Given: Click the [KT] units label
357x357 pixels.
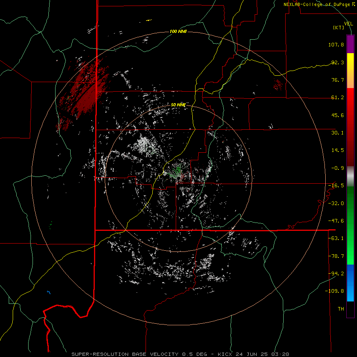Looking at the screenshot, I should (339, 27).
